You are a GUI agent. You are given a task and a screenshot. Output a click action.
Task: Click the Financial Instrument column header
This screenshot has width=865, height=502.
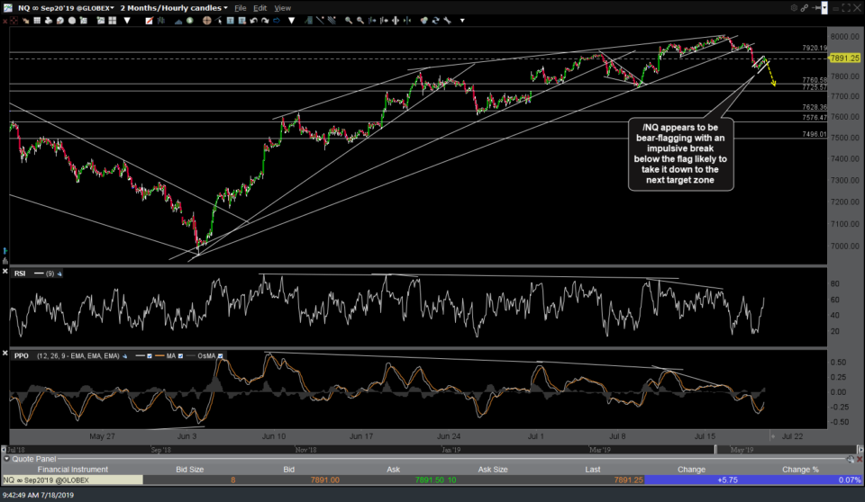pos(73,470)
